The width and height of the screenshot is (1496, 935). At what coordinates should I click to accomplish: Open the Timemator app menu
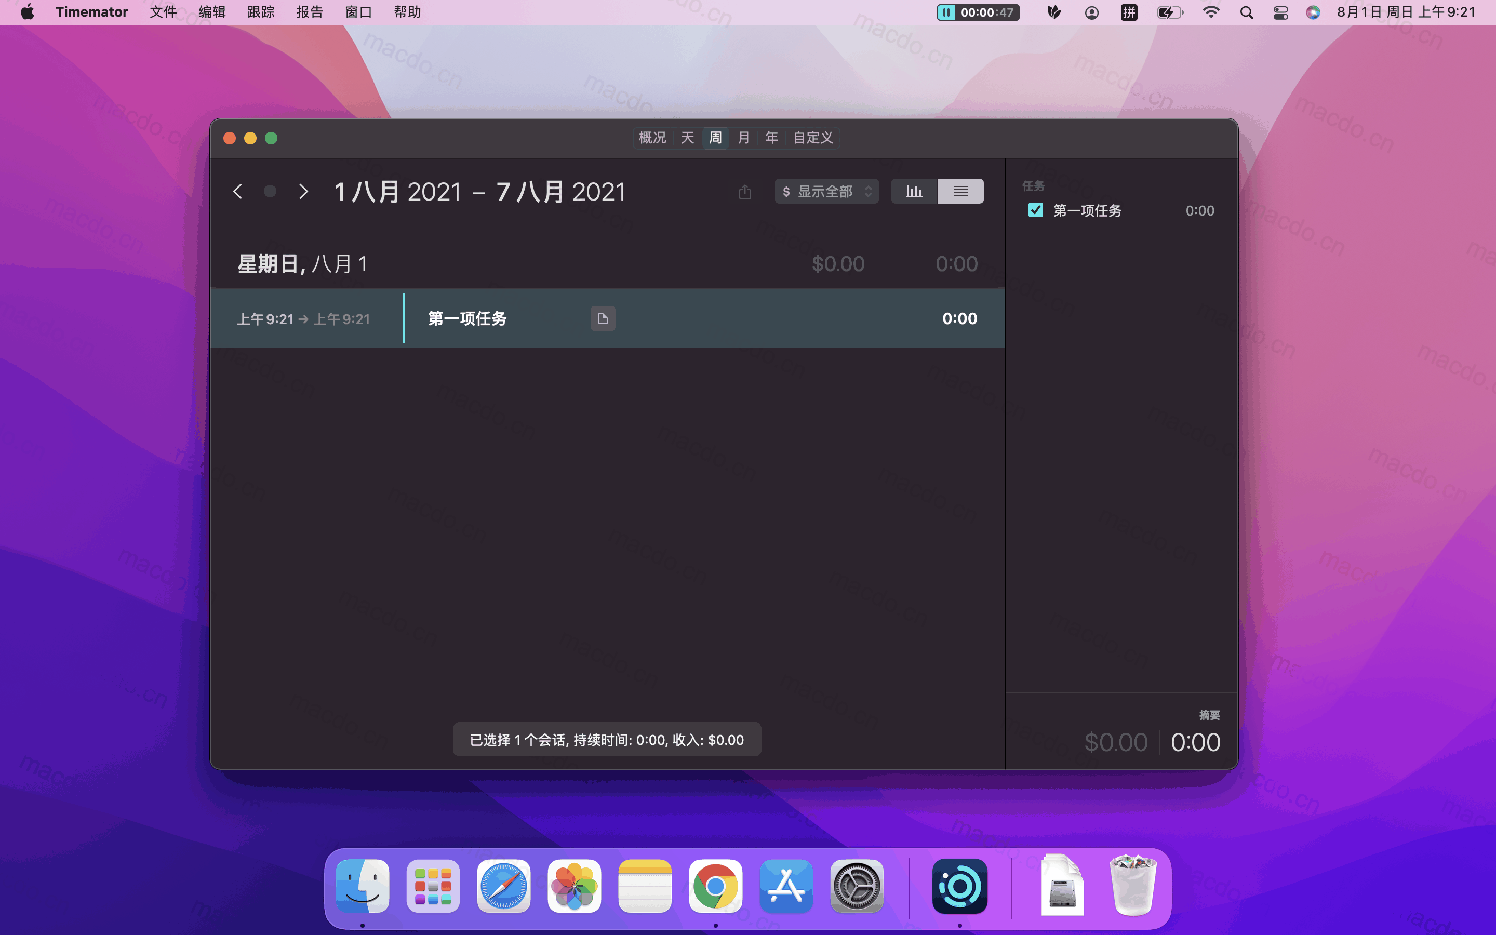pos(91,12)
